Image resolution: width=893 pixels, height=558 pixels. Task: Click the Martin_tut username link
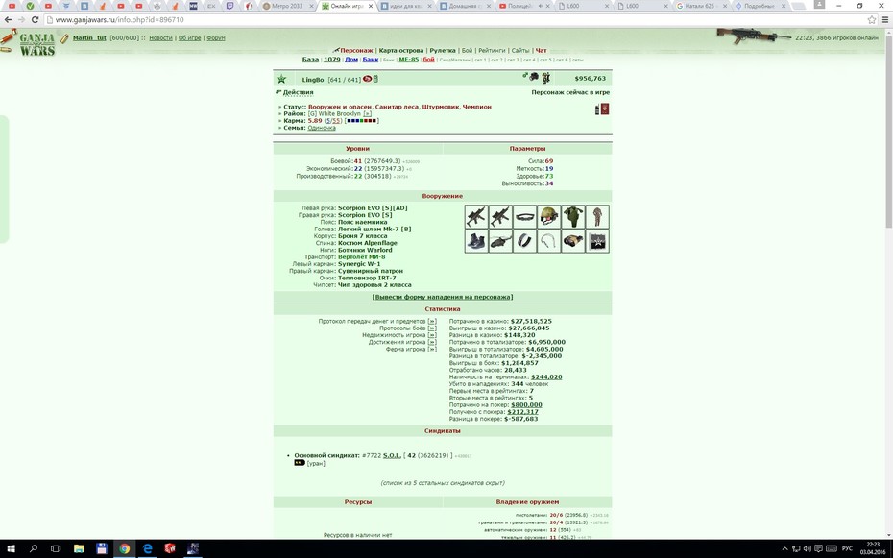[x=89, y=38]
